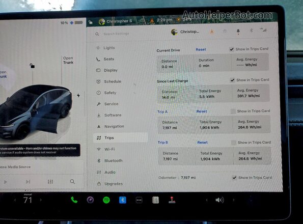Check Trip B Show in Trips Card
Image resolution: width=303 pixels, height=224 pixels.
tap(234, 143)
